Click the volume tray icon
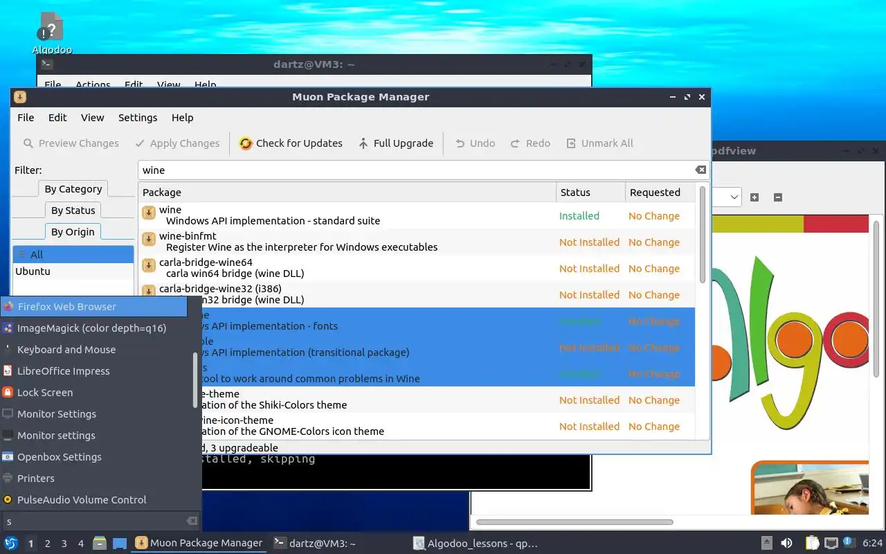This screenshot has width=886, height=554. tap(786, 543)
